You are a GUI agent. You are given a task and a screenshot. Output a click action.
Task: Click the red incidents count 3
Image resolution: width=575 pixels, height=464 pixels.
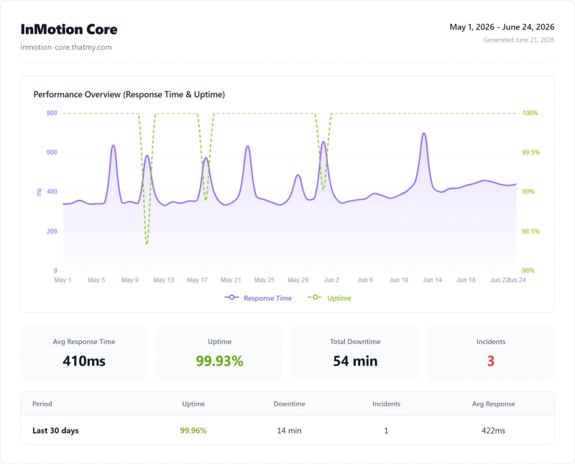point(491,361)
